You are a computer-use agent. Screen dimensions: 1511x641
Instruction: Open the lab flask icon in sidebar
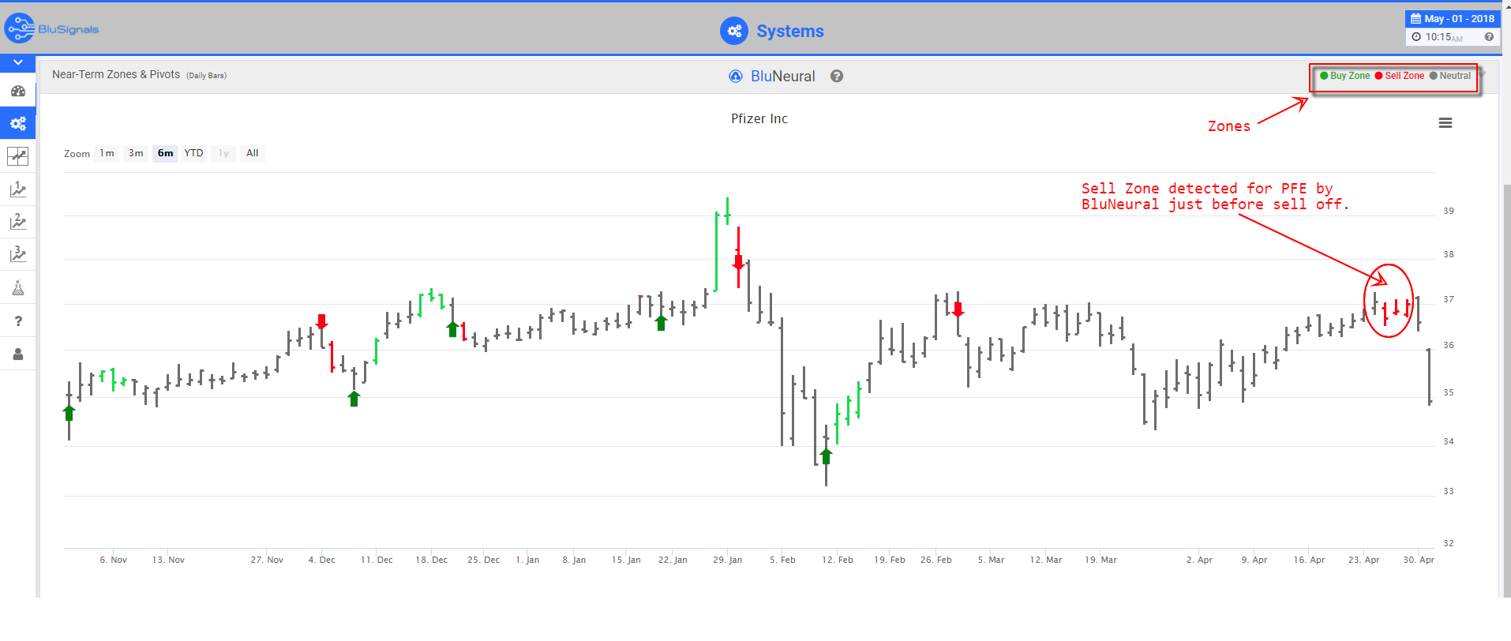[x=17, y=288]
